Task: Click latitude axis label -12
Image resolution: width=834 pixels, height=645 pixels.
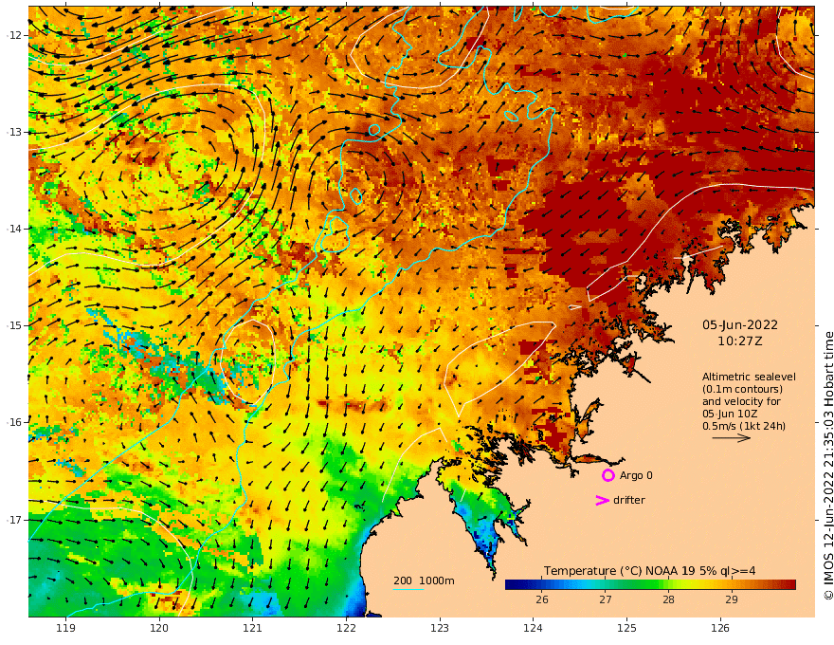Action: [x=13, y=35]
